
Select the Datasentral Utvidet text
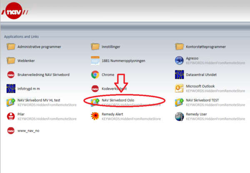coord(201,75)
